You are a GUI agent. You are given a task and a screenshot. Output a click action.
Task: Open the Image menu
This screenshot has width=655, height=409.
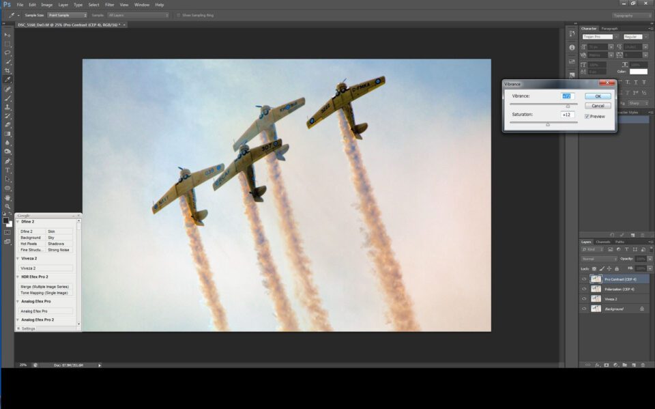pos(46,5)
